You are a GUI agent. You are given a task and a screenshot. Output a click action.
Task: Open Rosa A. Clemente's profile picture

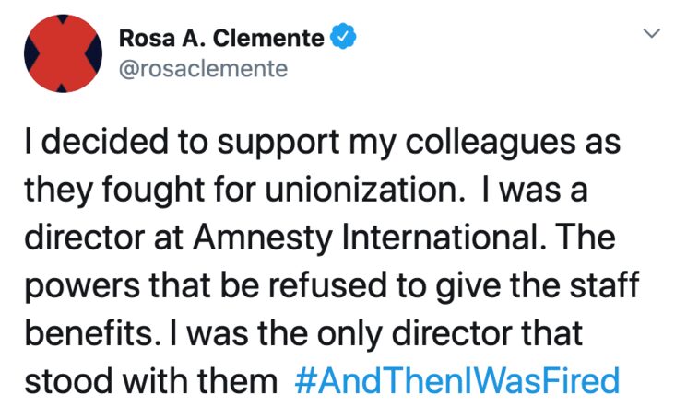coord(63,53)
